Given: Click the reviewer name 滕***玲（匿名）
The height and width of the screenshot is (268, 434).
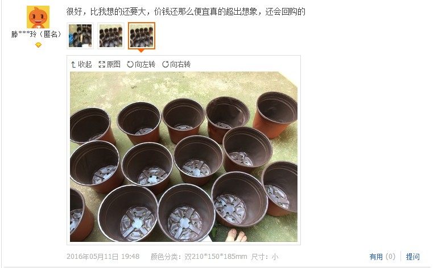Looking at the screenshot, I should (36, 34).
